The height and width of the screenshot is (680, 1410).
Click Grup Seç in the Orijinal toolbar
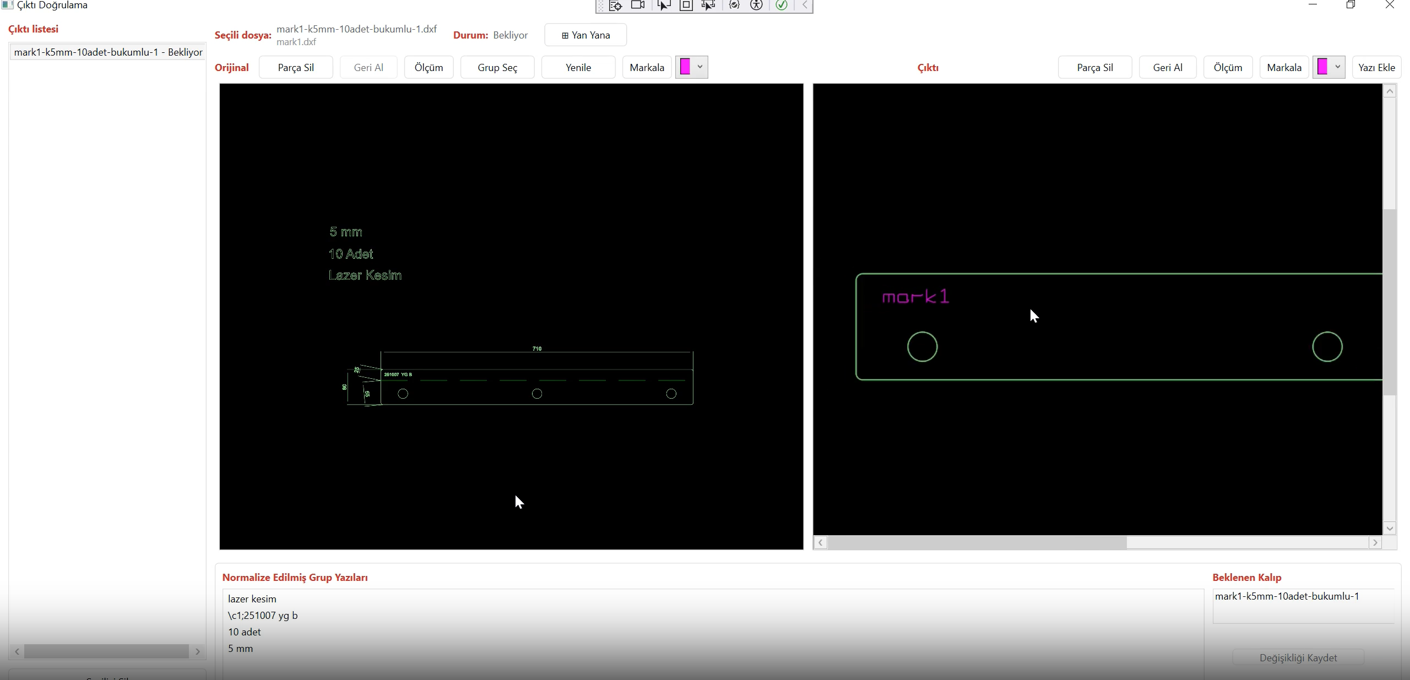pos(497,68)
